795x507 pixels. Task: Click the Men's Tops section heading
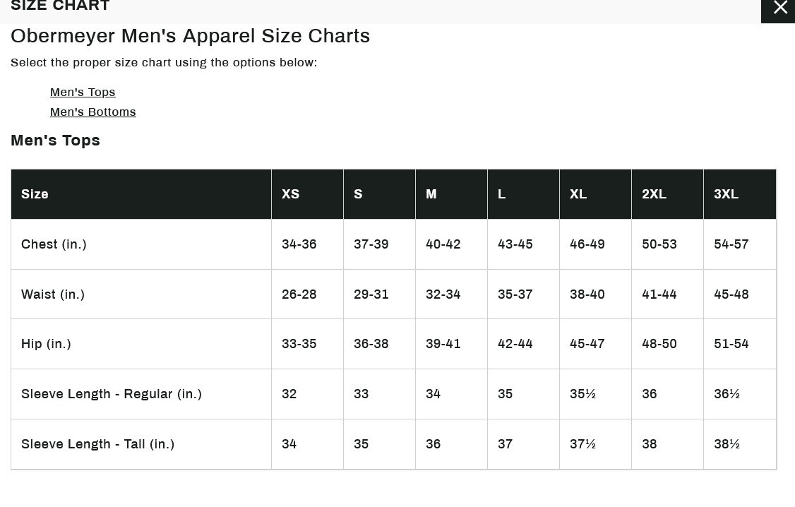(55, 141)
